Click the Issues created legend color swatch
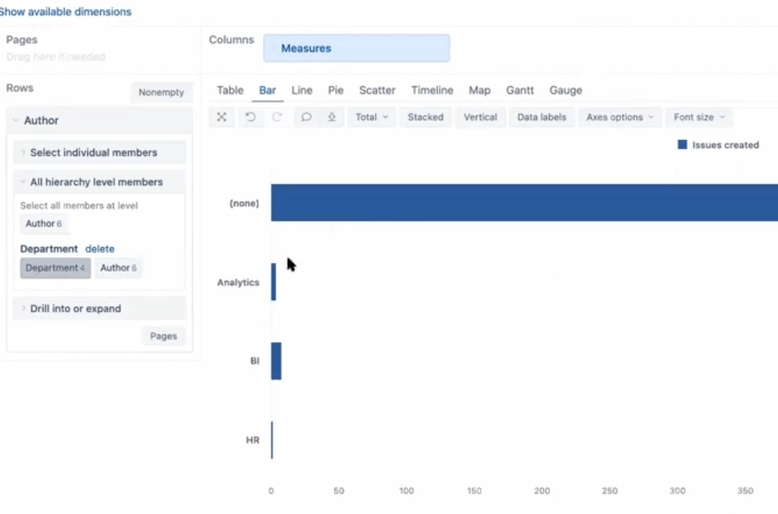 682,145
